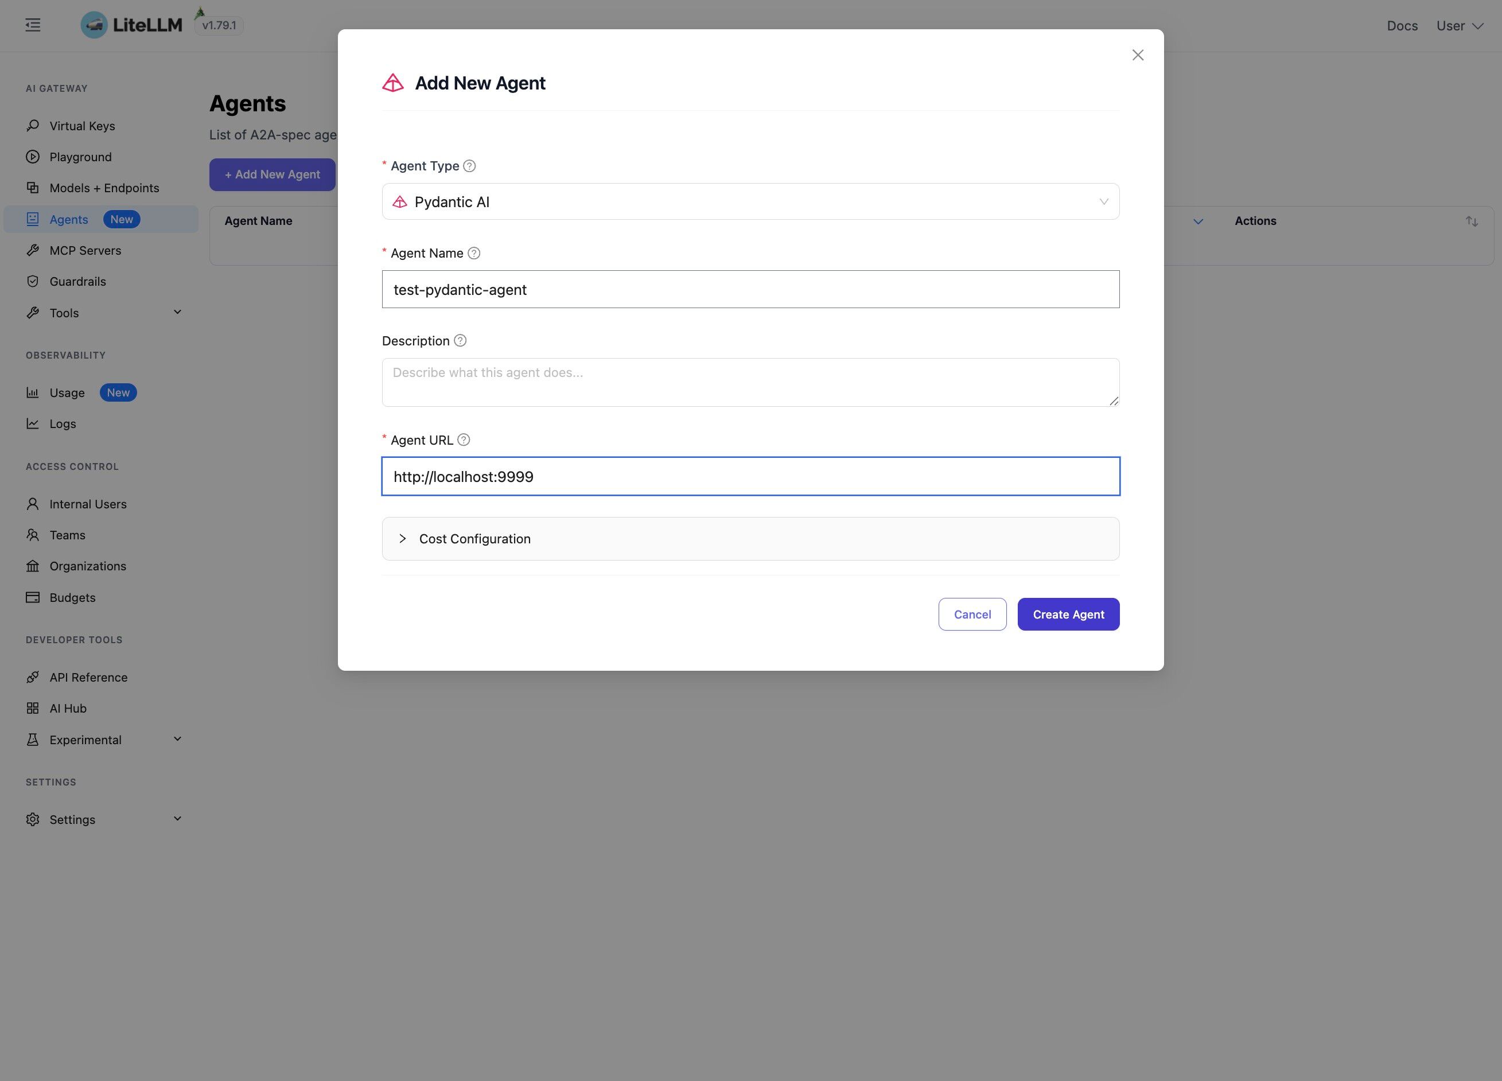This screenshot has height=1081, width=1502.
Task: Click the LiteLLM logo in the header
Action: coord(131,25)
